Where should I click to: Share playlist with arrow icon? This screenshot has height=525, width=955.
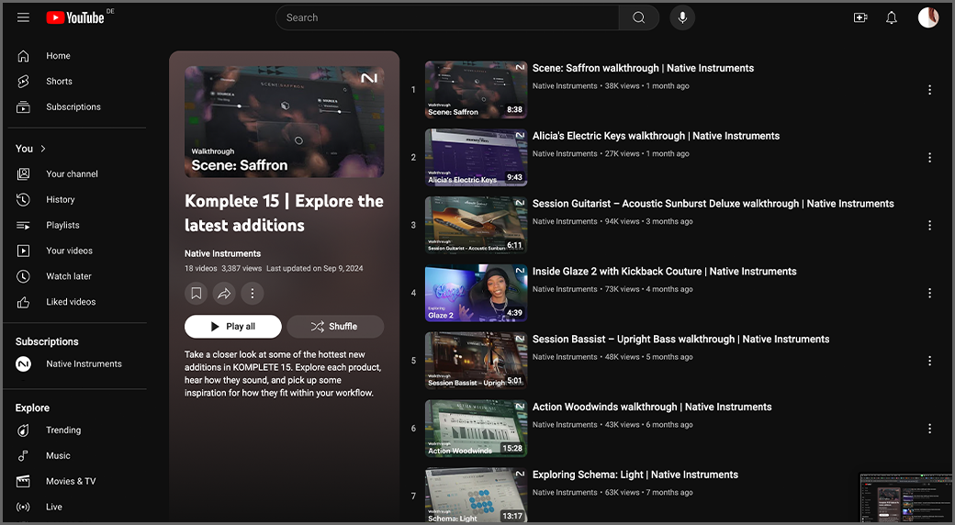click(224, 294)
